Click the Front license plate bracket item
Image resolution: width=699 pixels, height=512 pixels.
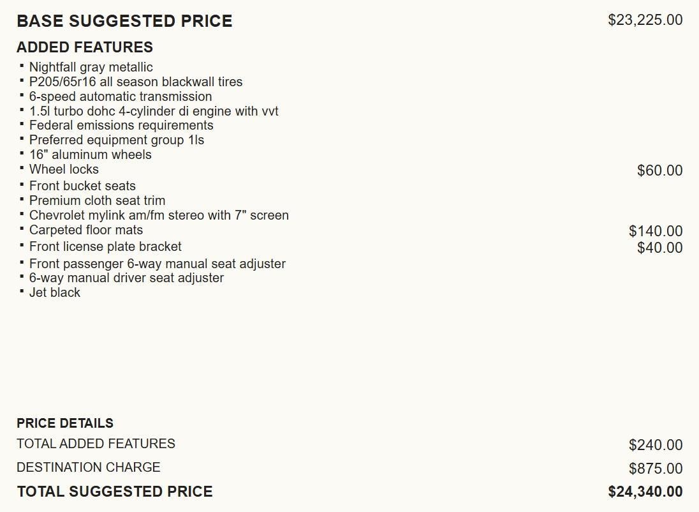click(105, 246)
